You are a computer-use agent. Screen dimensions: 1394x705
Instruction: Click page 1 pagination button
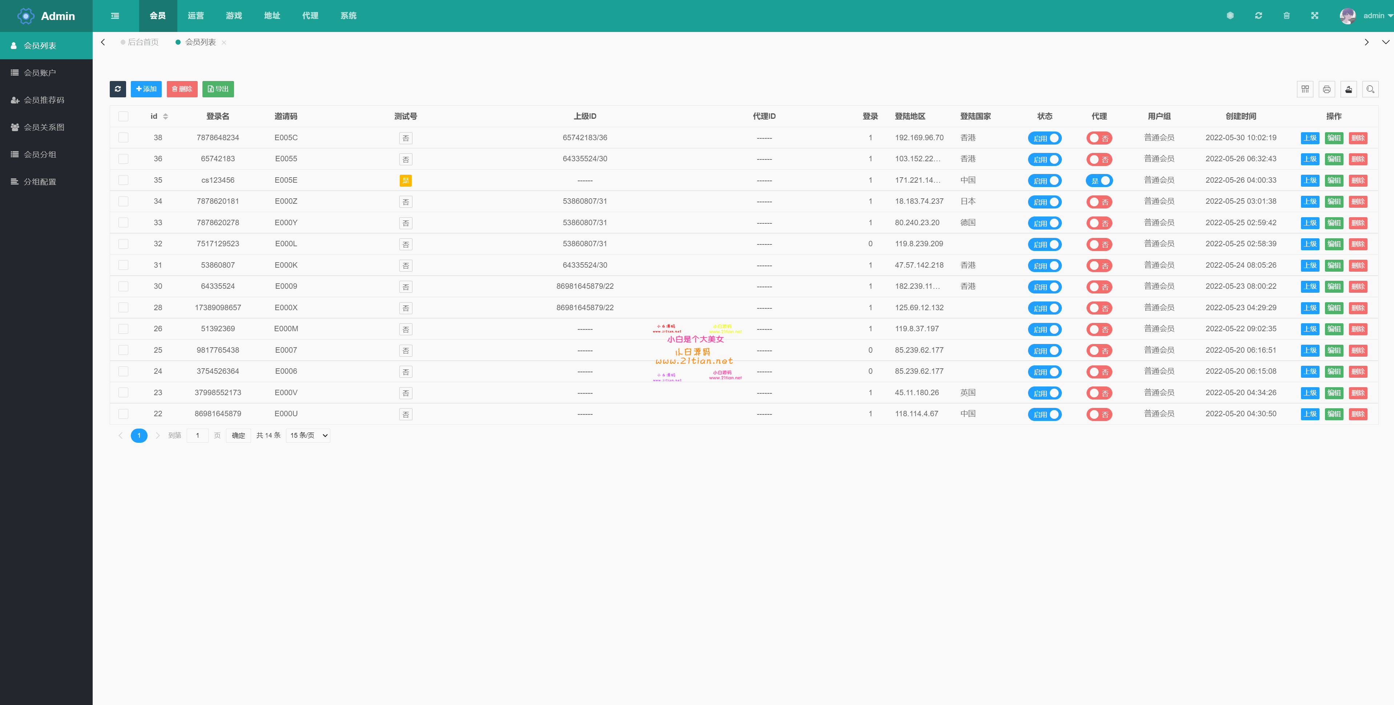(139, 435)
